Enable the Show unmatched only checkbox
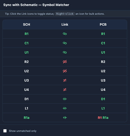This screenshot has width=130, height=136. click(5, 131)
